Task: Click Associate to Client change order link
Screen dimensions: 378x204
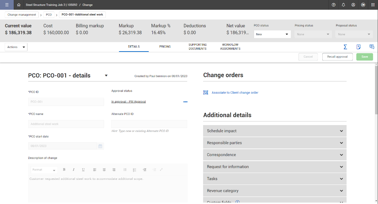Action: 235,93
